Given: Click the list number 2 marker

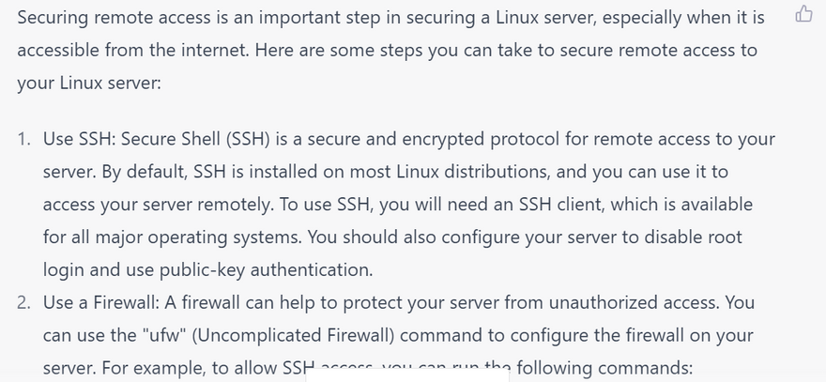Looking at the screenshot, I should coord(23,302).
